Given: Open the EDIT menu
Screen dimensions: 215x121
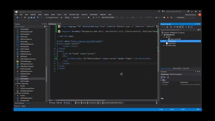Looking at the screenshot, I should click(x=21, y=14).
